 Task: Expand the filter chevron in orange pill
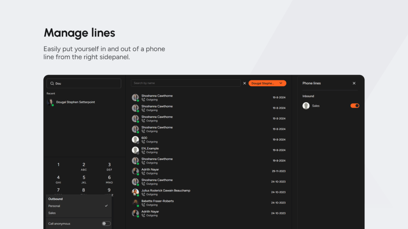(281, 83)
